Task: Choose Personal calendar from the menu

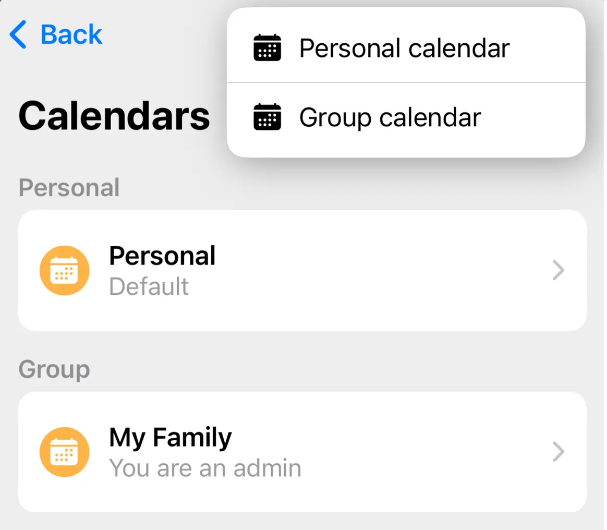Action: (404, 47)
